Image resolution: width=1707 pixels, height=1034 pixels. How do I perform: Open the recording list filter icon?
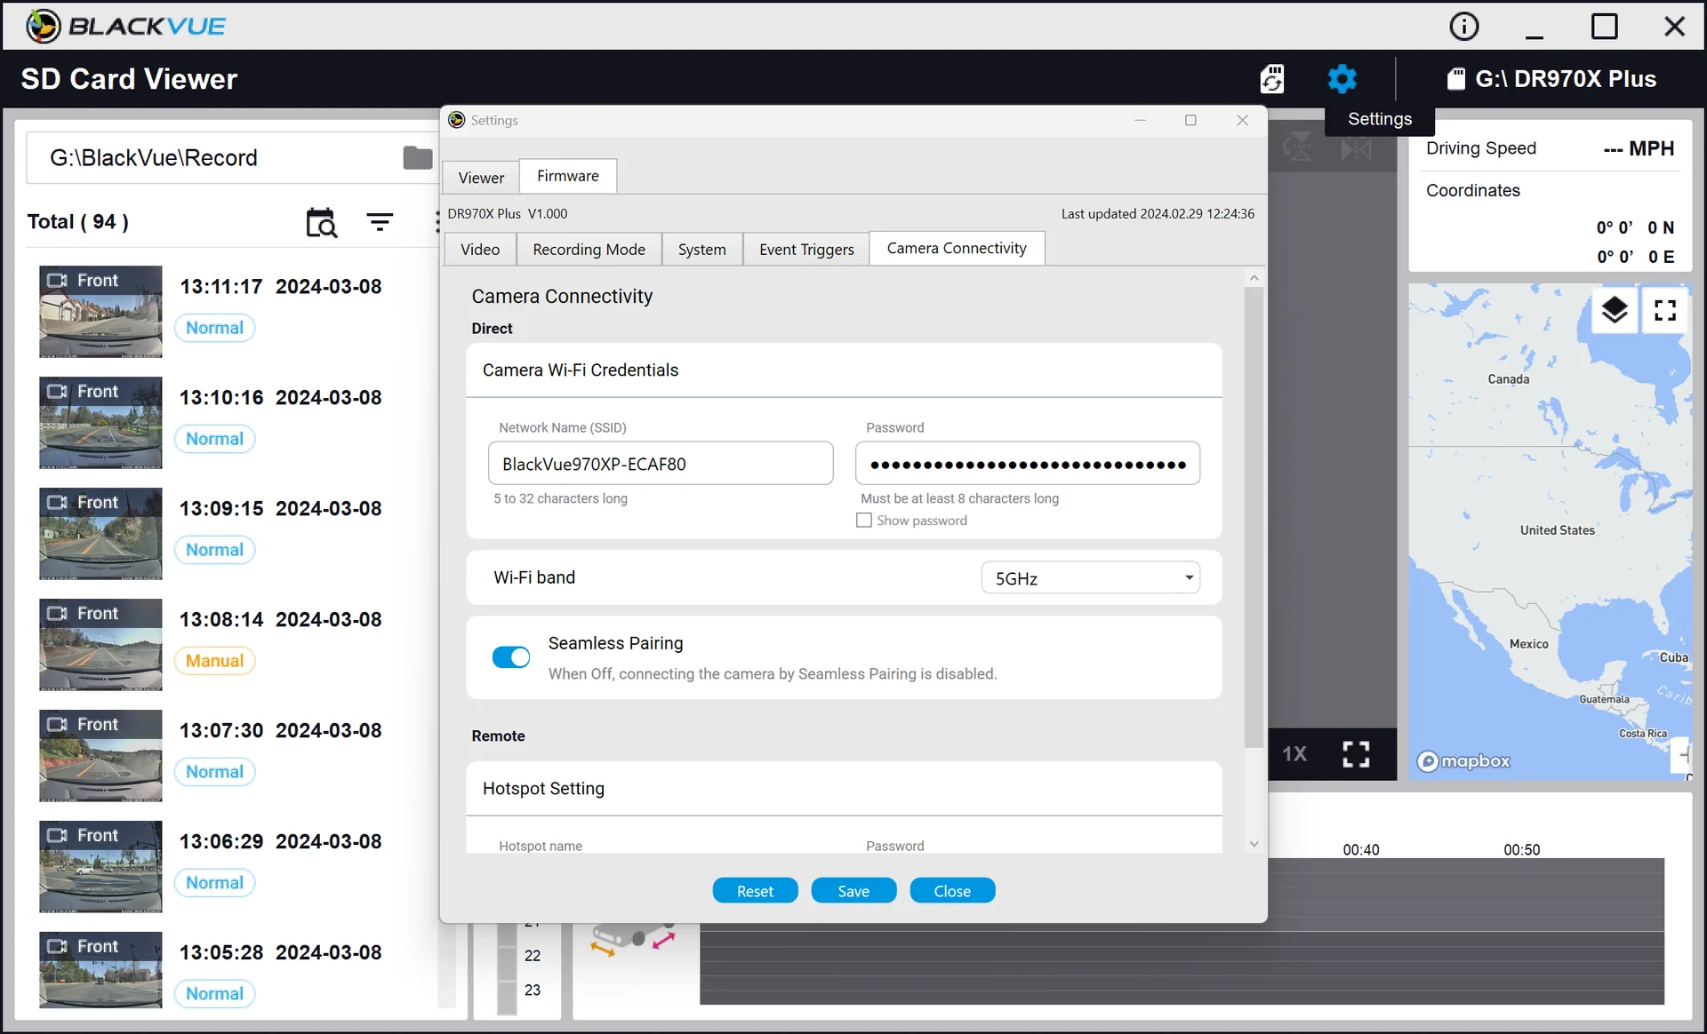point(380,222)
